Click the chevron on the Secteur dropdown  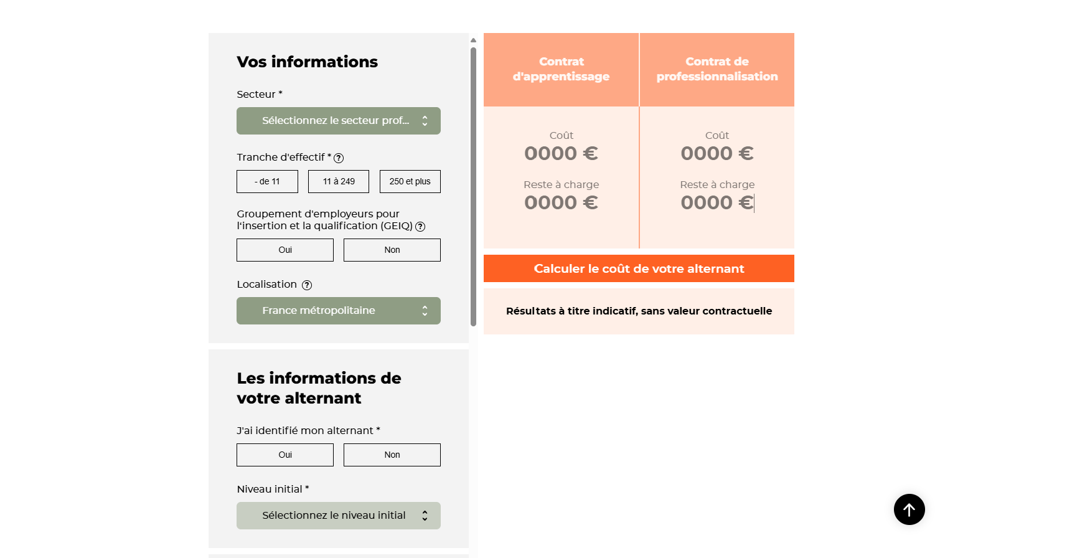coord(425,121)
